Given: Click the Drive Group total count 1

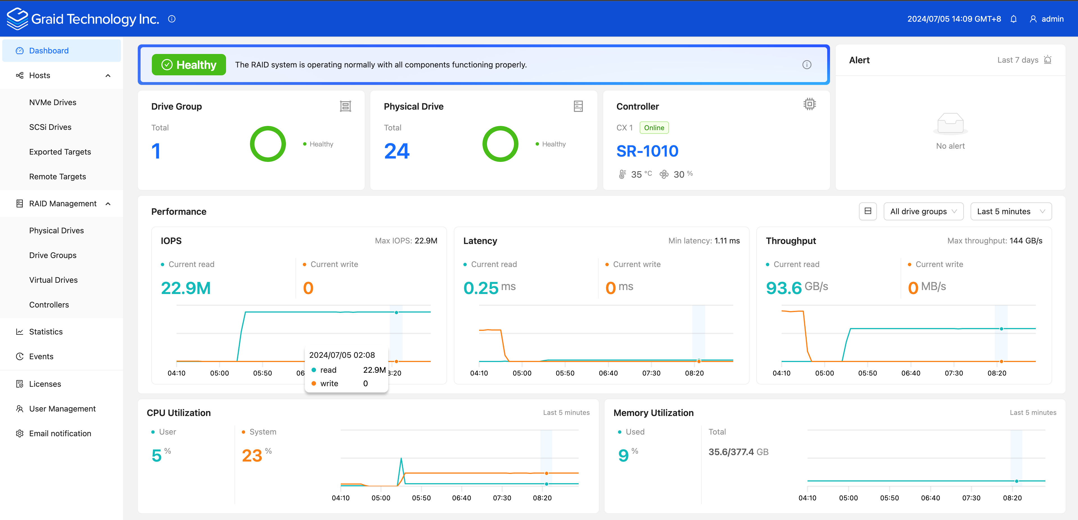Looking at the screenshot, I should click(x=156, y=151).
